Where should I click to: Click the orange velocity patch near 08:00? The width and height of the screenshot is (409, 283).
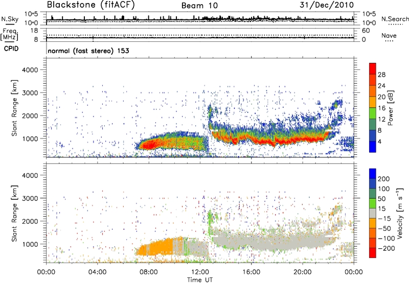click(154, 248)
